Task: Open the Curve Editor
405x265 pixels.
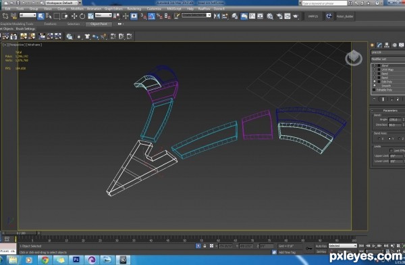Action: tap(252, 16)
